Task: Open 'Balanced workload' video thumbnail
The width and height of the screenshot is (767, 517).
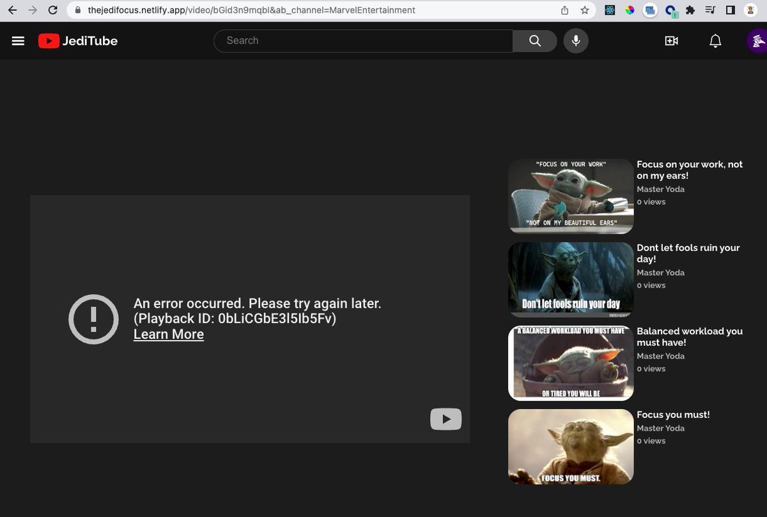Action: point(571,363)
